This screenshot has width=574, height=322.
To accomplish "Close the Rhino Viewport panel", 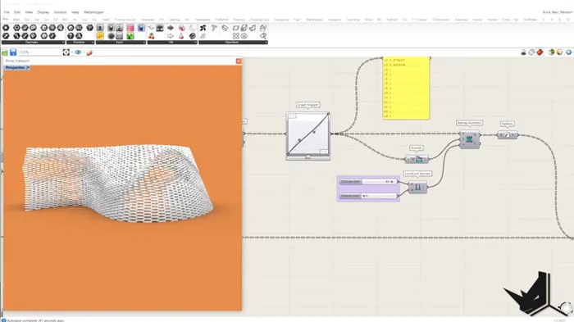I will tap(239, 61).
